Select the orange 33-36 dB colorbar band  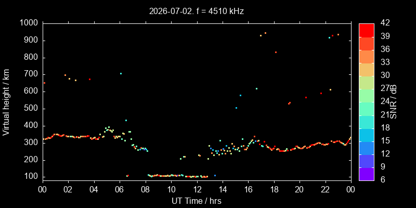[367, 57]
